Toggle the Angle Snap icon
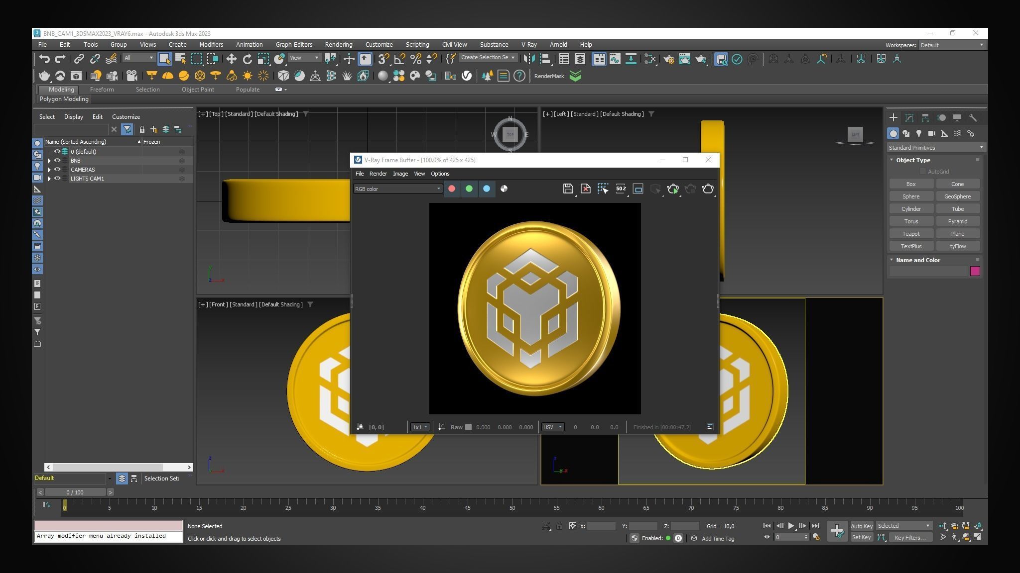Image resolution: width=1020 pixels, height=573 pixels. click(x=399, y=59)
